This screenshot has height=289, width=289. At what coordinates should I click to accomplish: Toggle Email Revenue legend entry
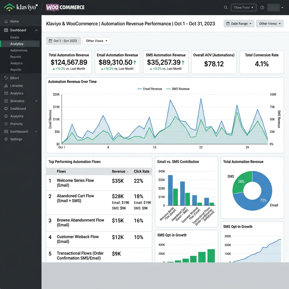pyautogui.click(x=150, y=89)
